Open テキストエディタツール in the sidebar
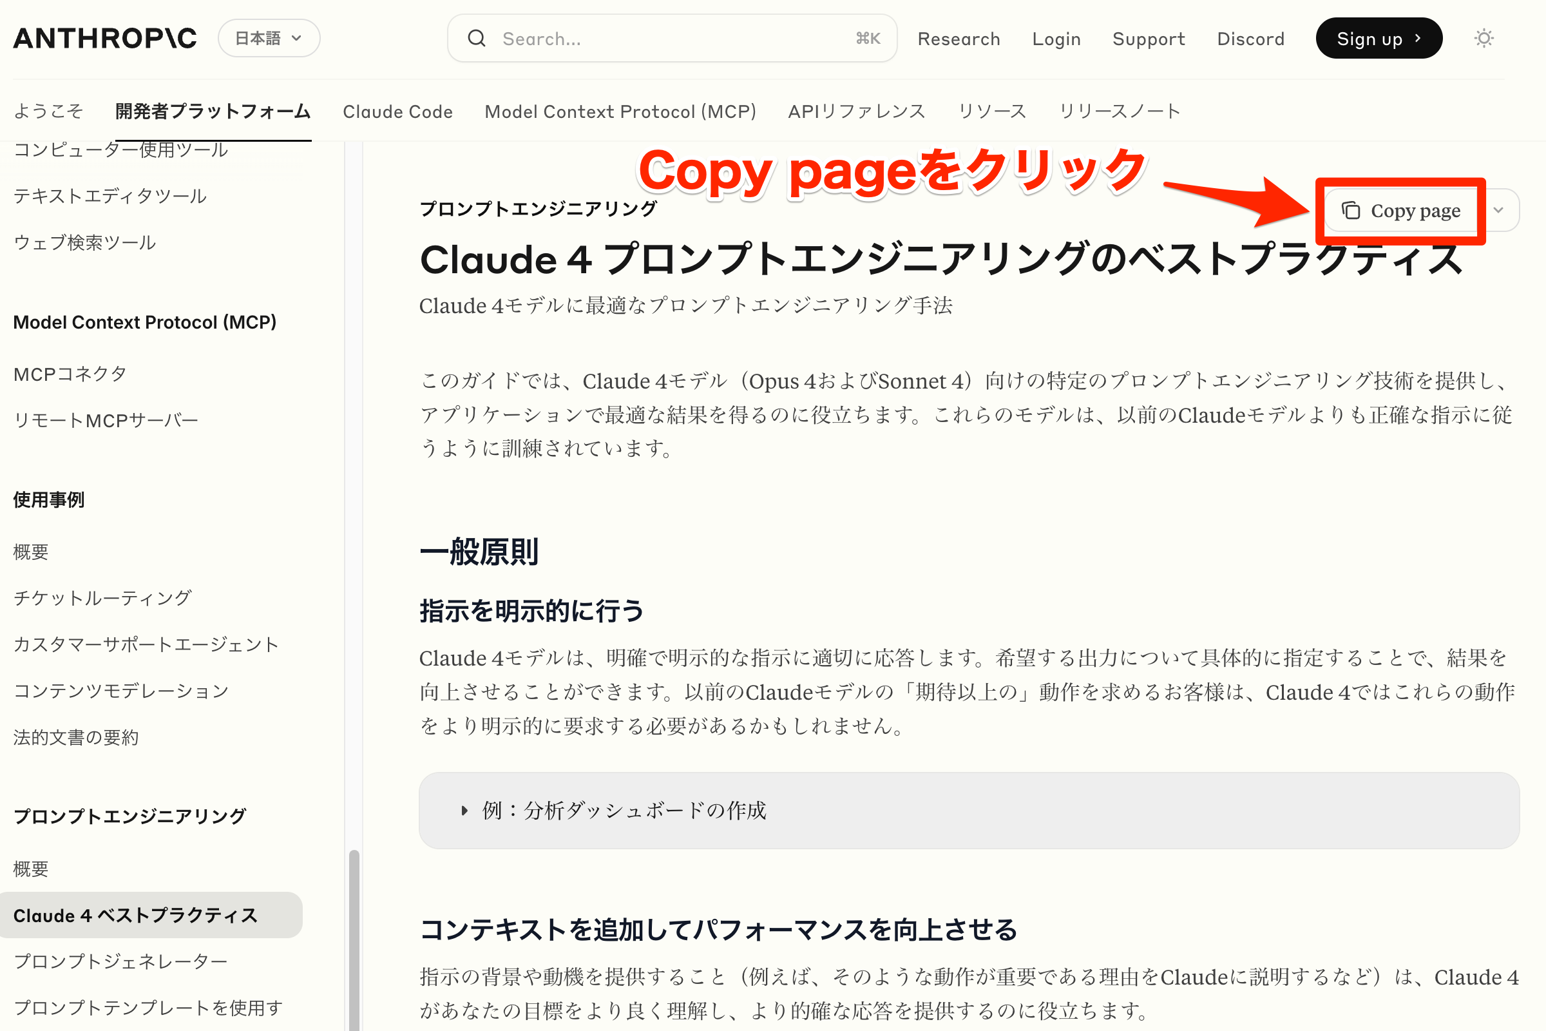Image resolution: width=1546 pixels, height=1031 pixels. [x=110, y=196]
